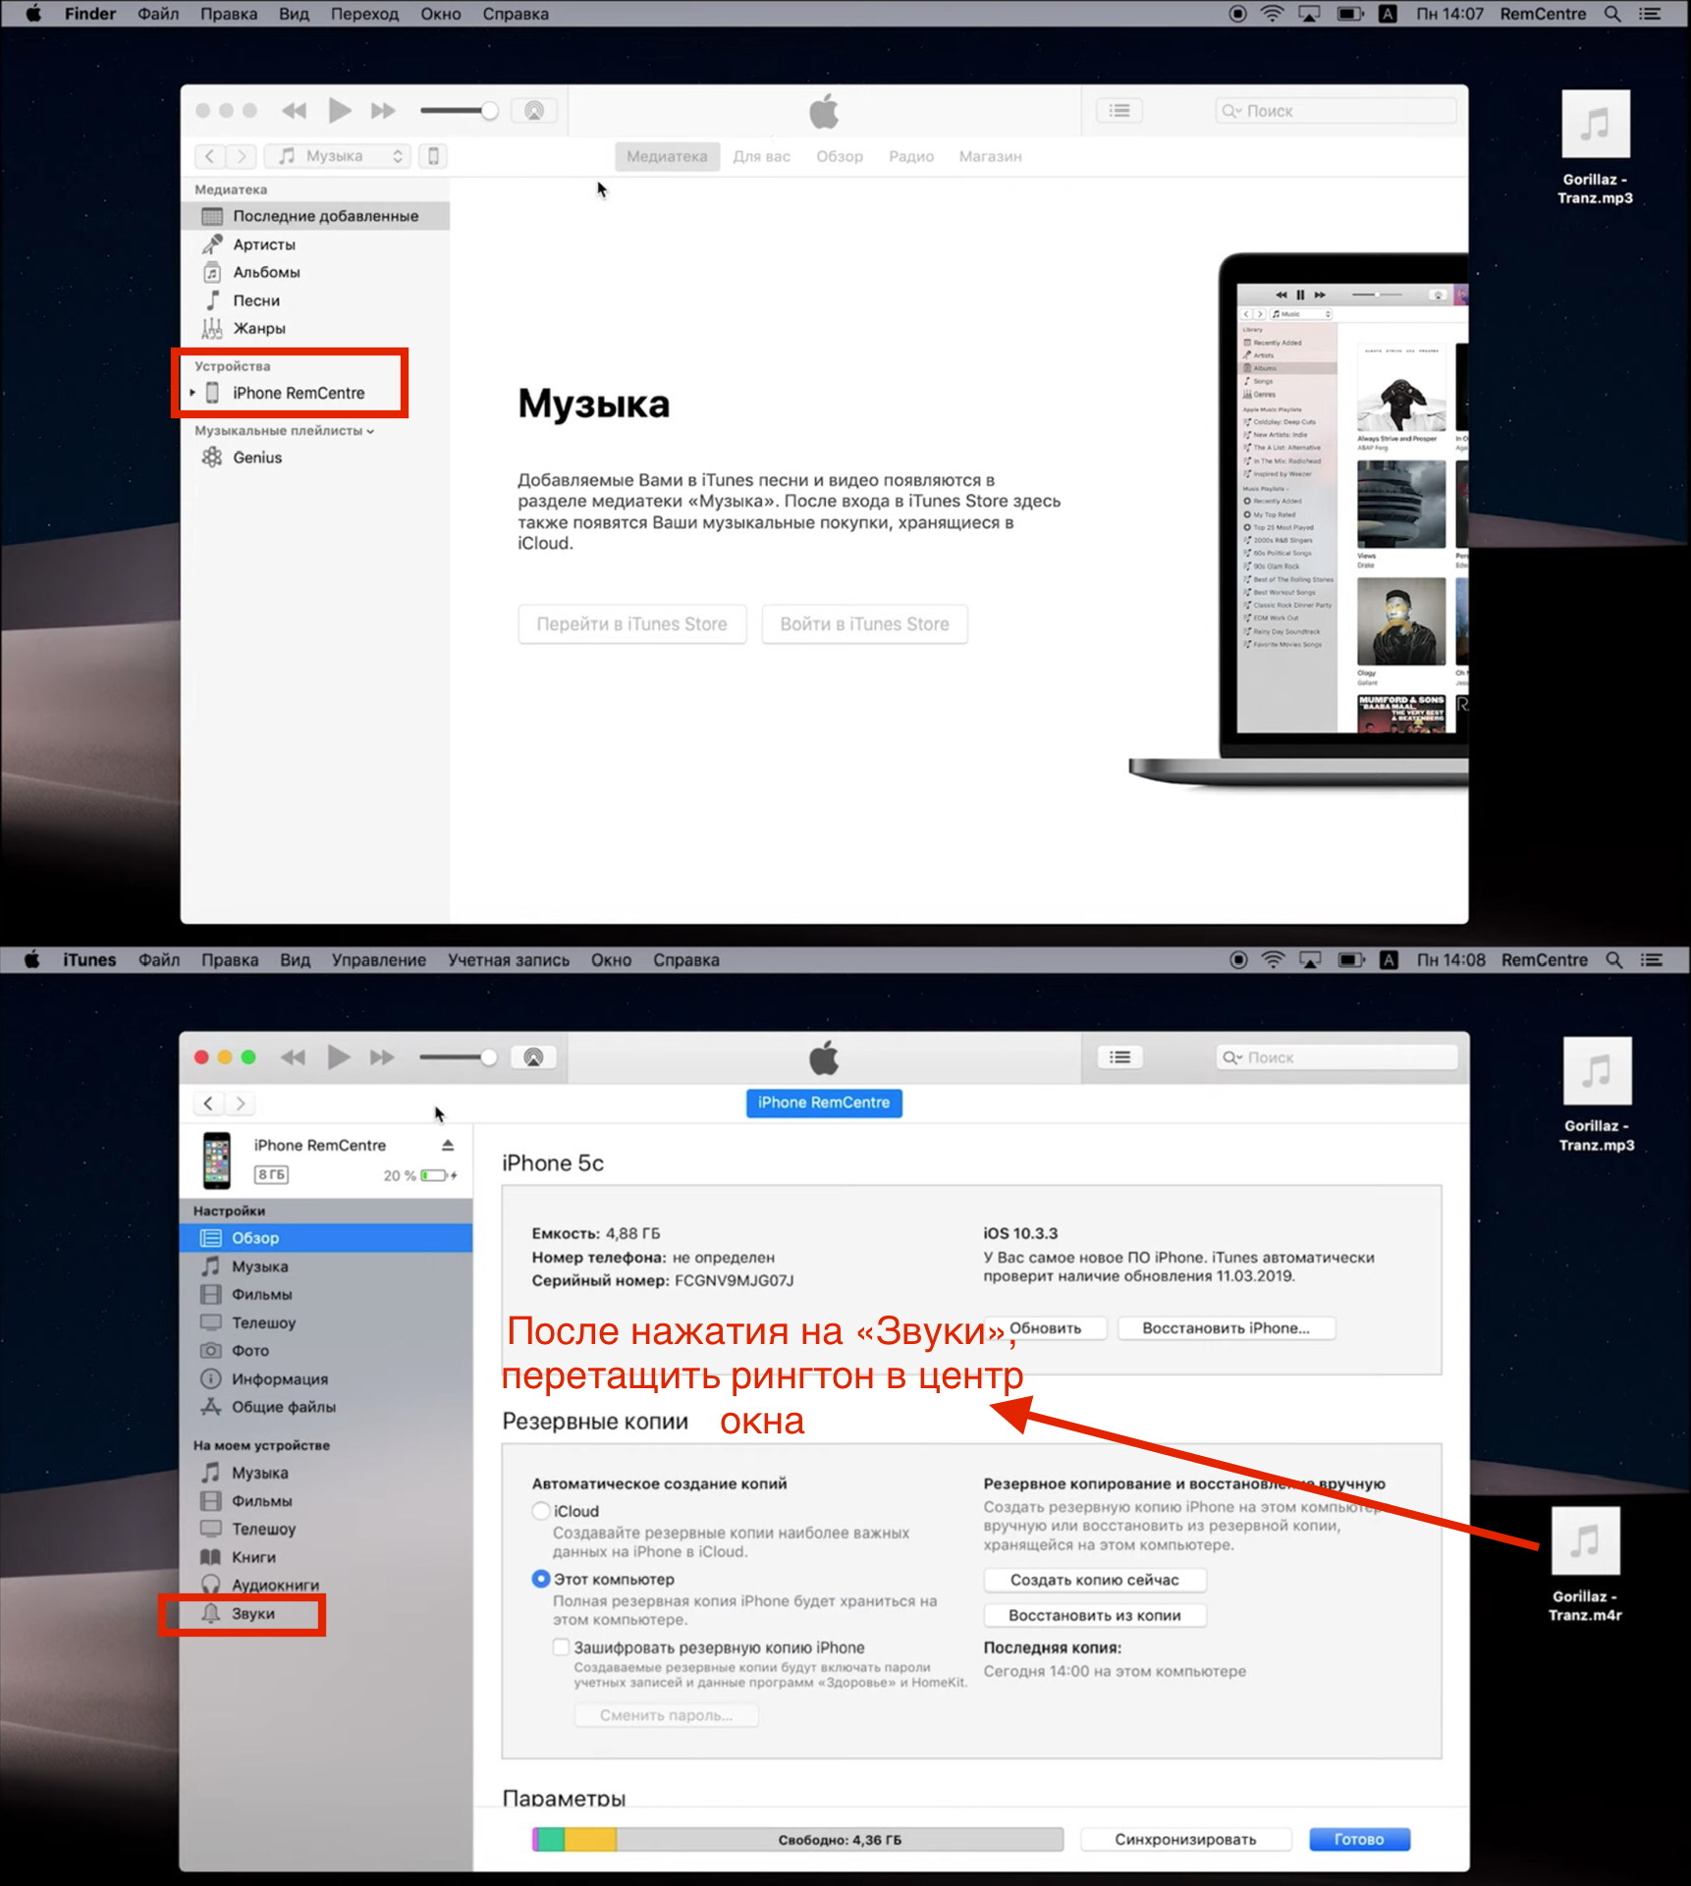The width and height of the screenshot is (1691, 1886).
Task: Enable Зашифровать резервную копию iPhone checkbox
Action: tap(562, 1646)
